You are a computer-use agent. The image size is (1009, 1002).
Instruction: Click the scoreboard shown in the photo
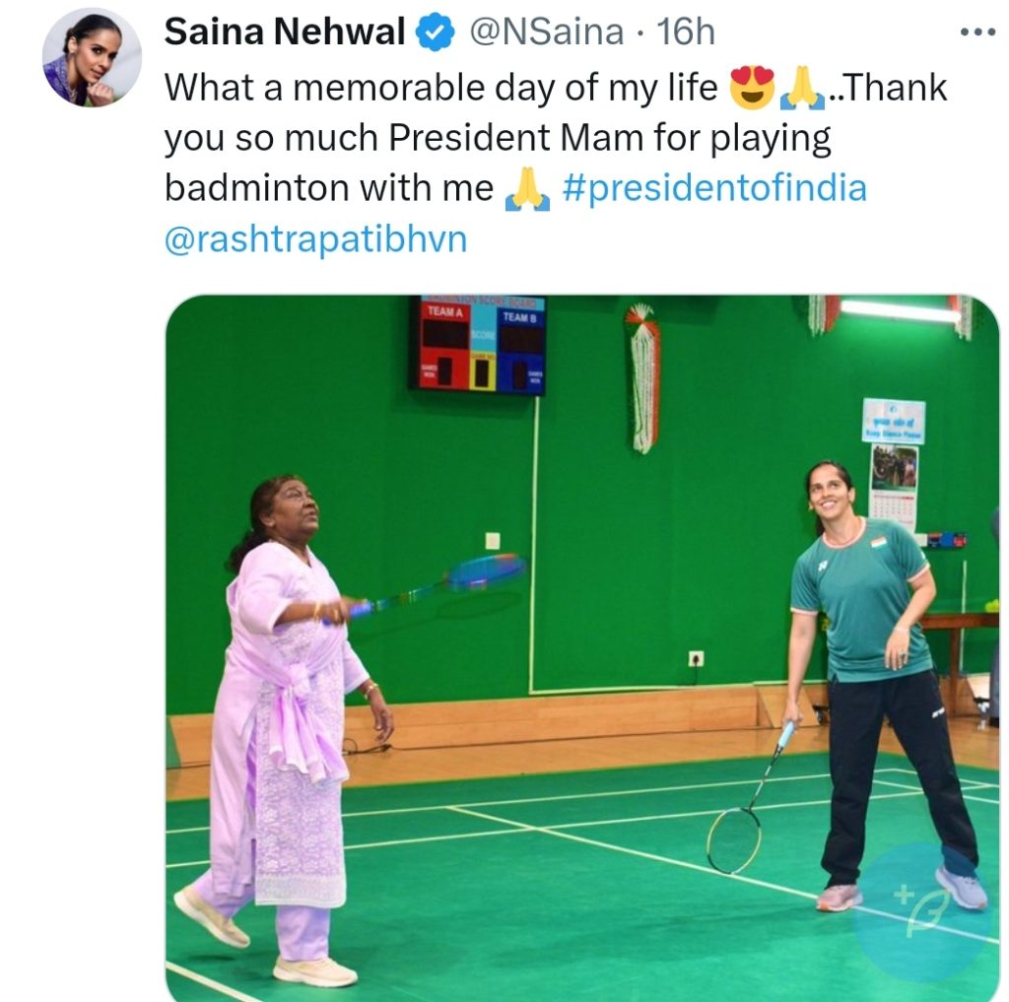click(x=478, y=344)
